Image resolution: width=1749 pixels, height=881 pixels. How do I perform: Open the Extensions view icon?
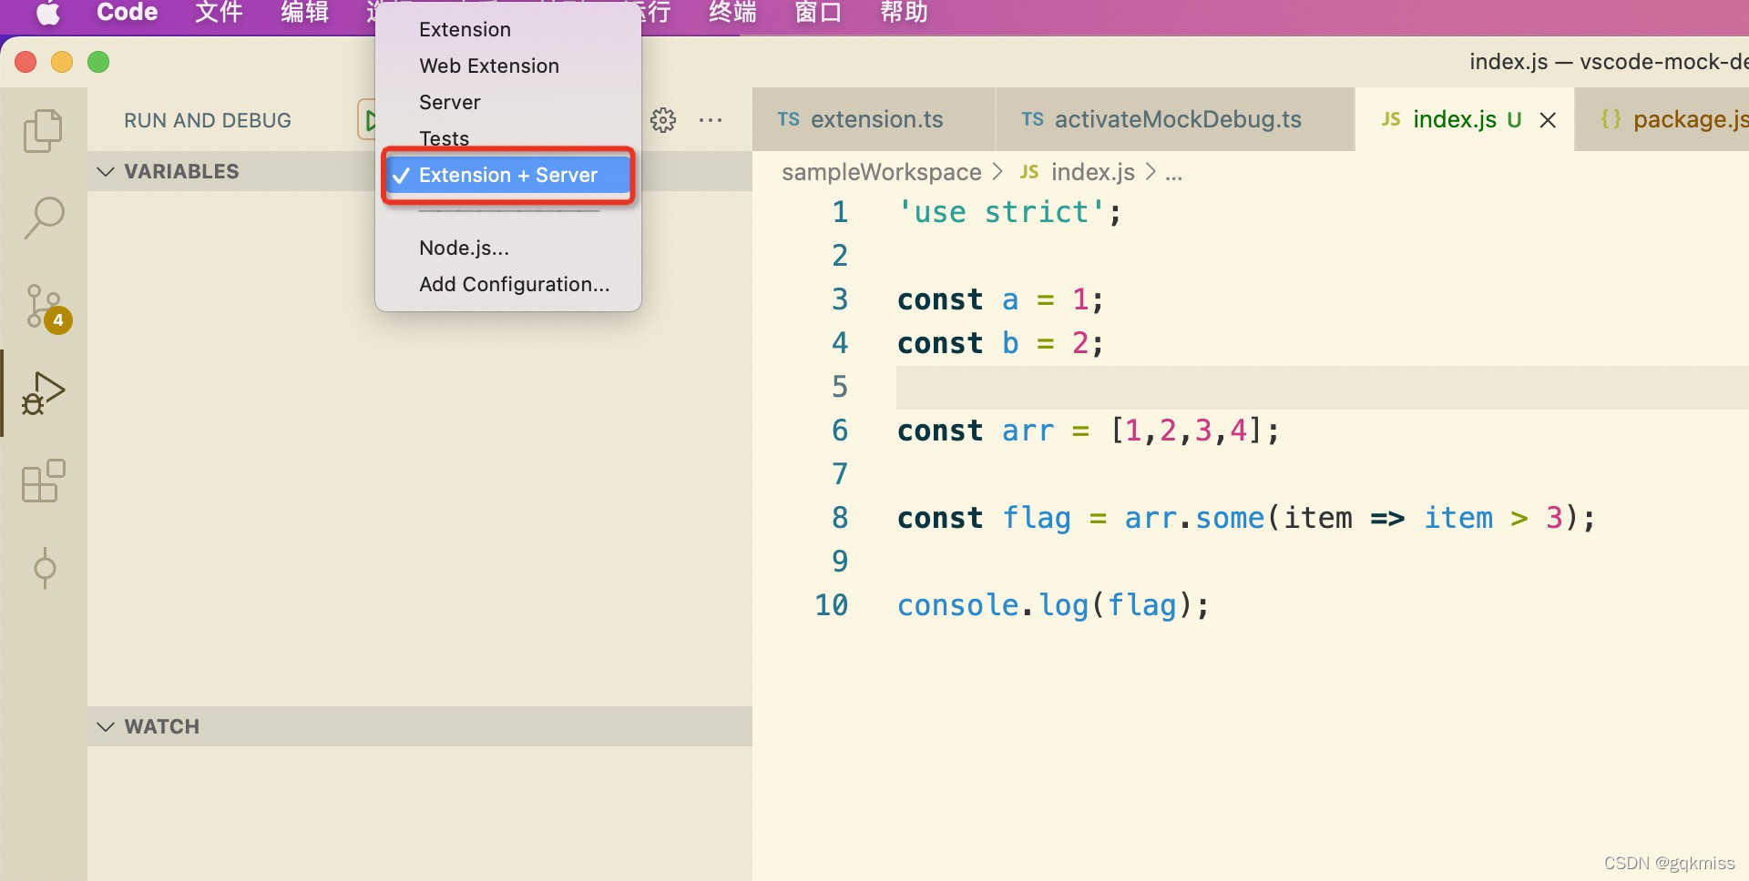(x=43, y=481)
